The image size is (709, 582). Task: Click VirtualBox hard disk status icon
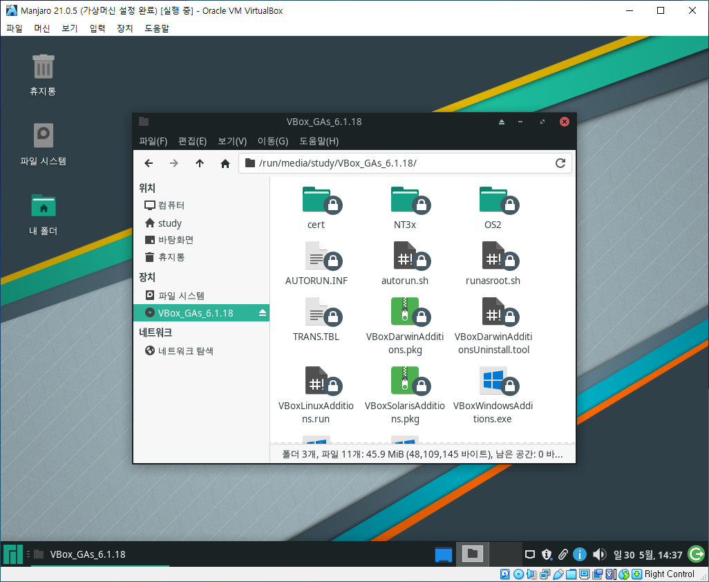coord(506,574)
